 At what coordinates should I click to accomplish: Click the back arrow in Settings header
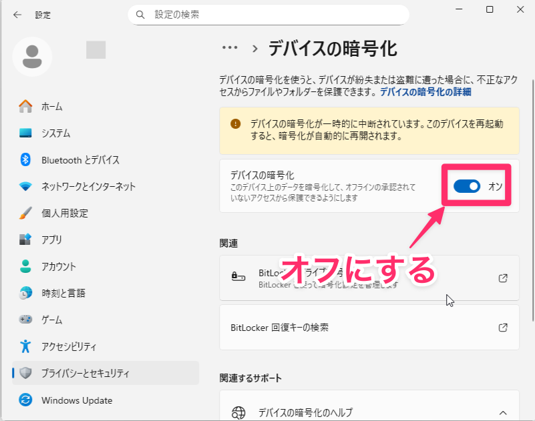pyautogui.click(x=17, y=14)
